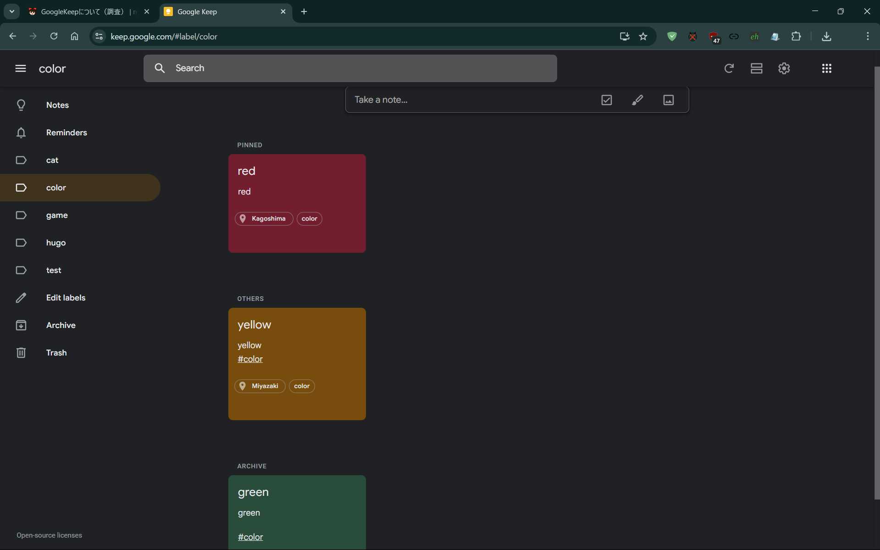Open the browser three-dot menu

coord(868,36)
